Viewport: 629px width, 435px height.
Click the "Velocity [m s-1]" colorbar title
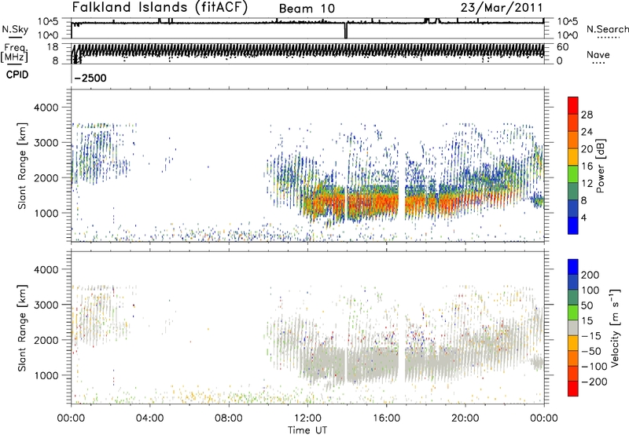click(x=615, y=327)
